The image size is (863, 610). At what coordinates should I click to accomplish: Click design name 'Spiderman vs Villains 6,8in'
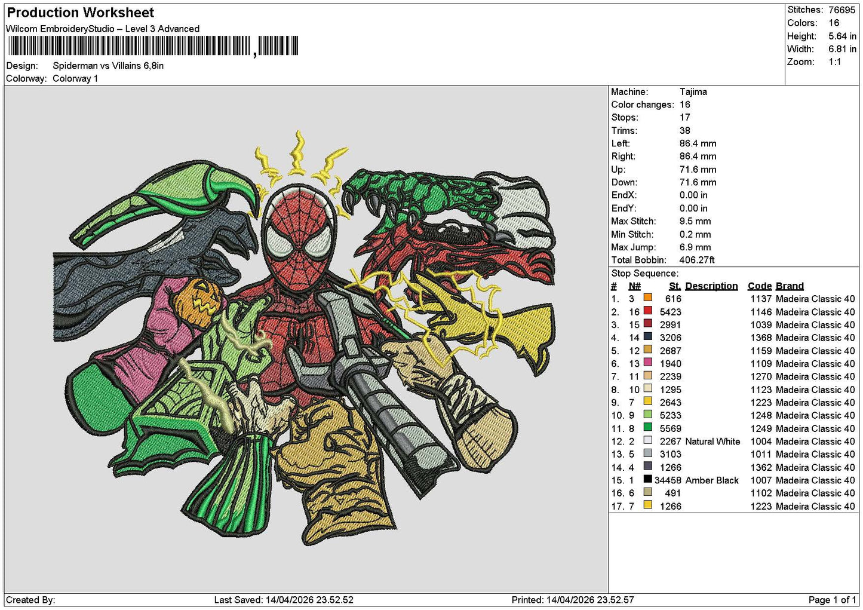click(x=108, y=66)
